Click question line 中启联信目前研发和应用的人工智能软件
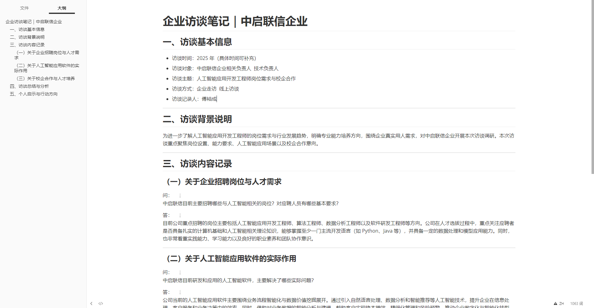 coord(238,280)
